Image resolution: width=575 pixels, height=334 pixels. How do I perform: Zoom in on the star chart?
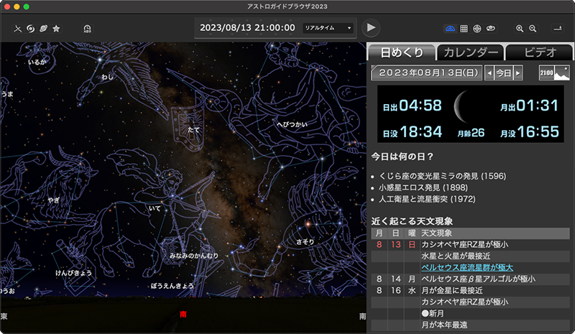click(x=520, y=29)
